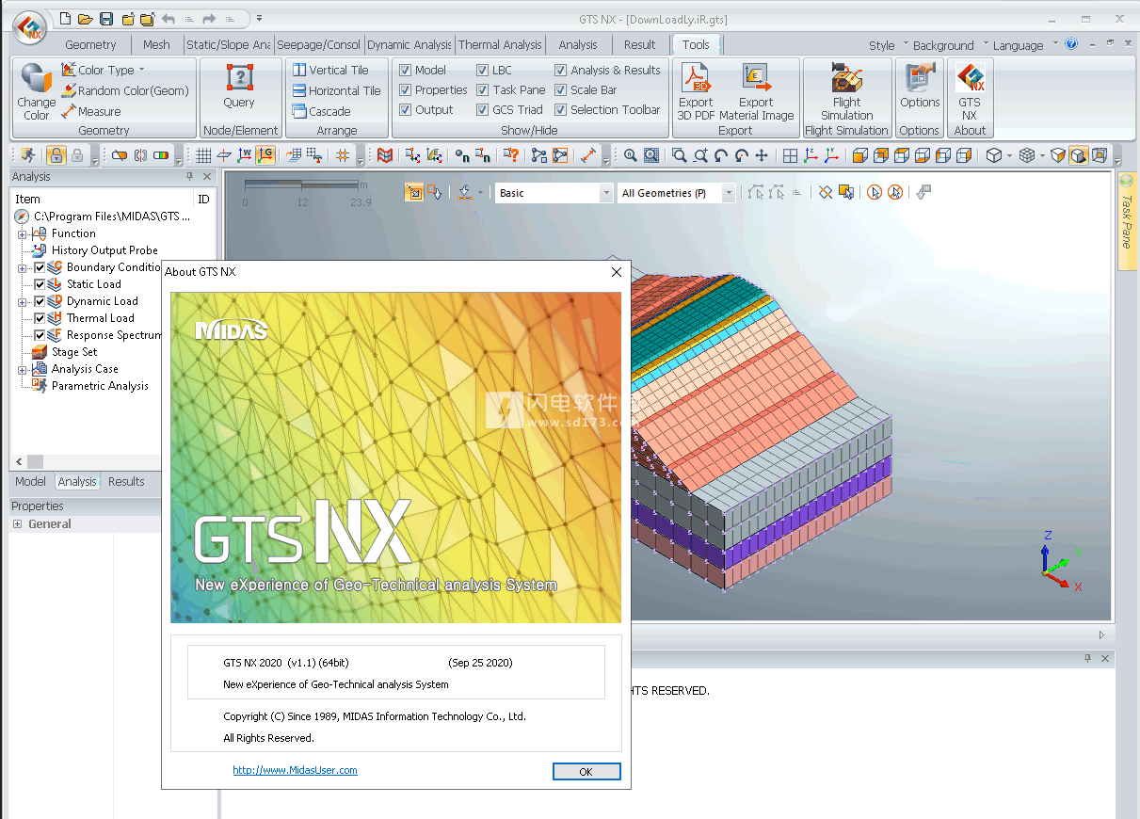Select Parametric Analysis tree item
The image size is (1140, 819).
click(x=100, y=386)
